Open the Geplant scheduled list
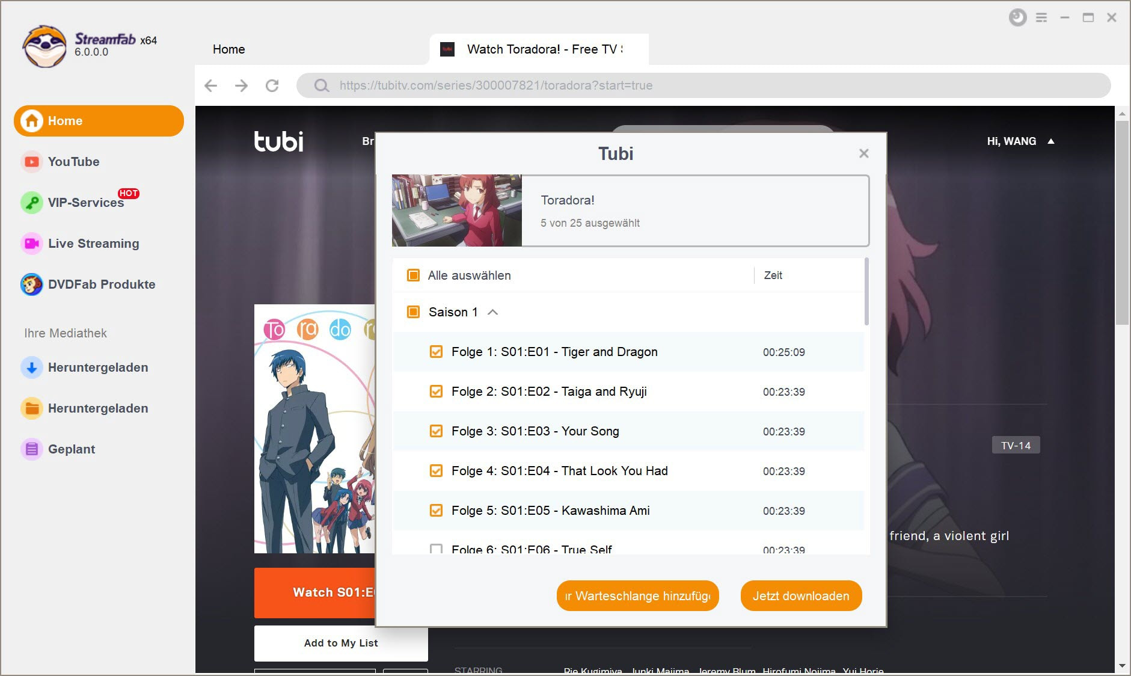The width and height of the screenshot is (1131, 676). [x=71, y=449]
